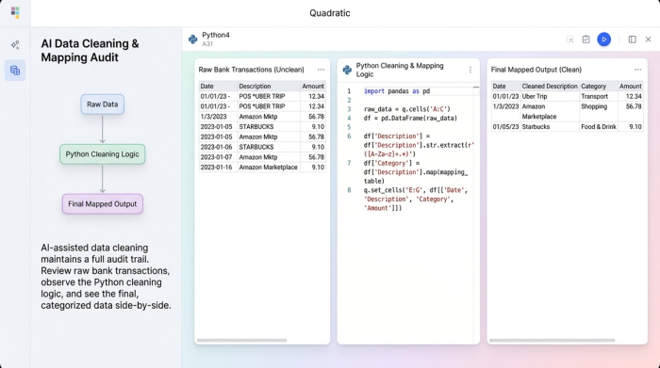Toggle the split panel layout icon
The image size is (660, 368).
click(x=633, y=40)
